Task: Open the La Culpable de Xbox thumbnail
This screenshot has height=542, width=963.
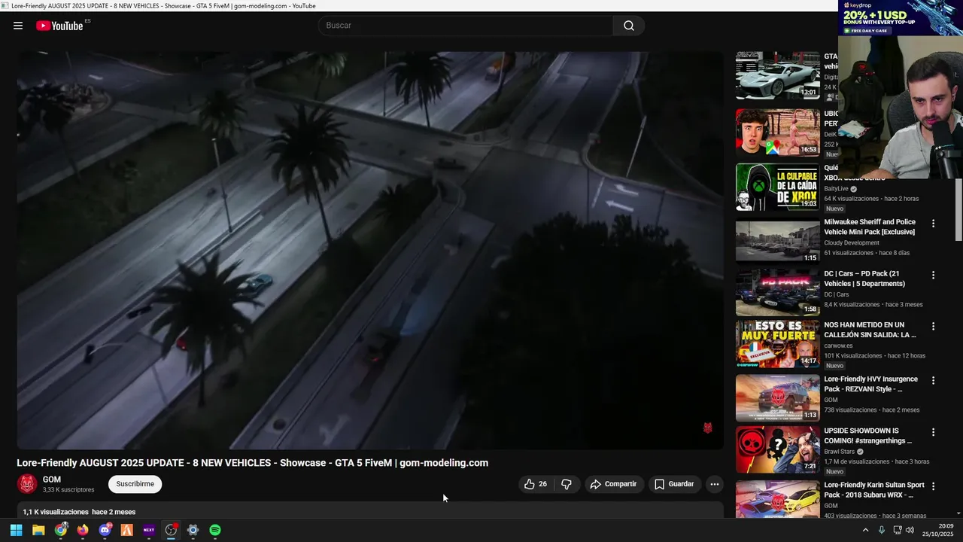Action: point(778,187)
